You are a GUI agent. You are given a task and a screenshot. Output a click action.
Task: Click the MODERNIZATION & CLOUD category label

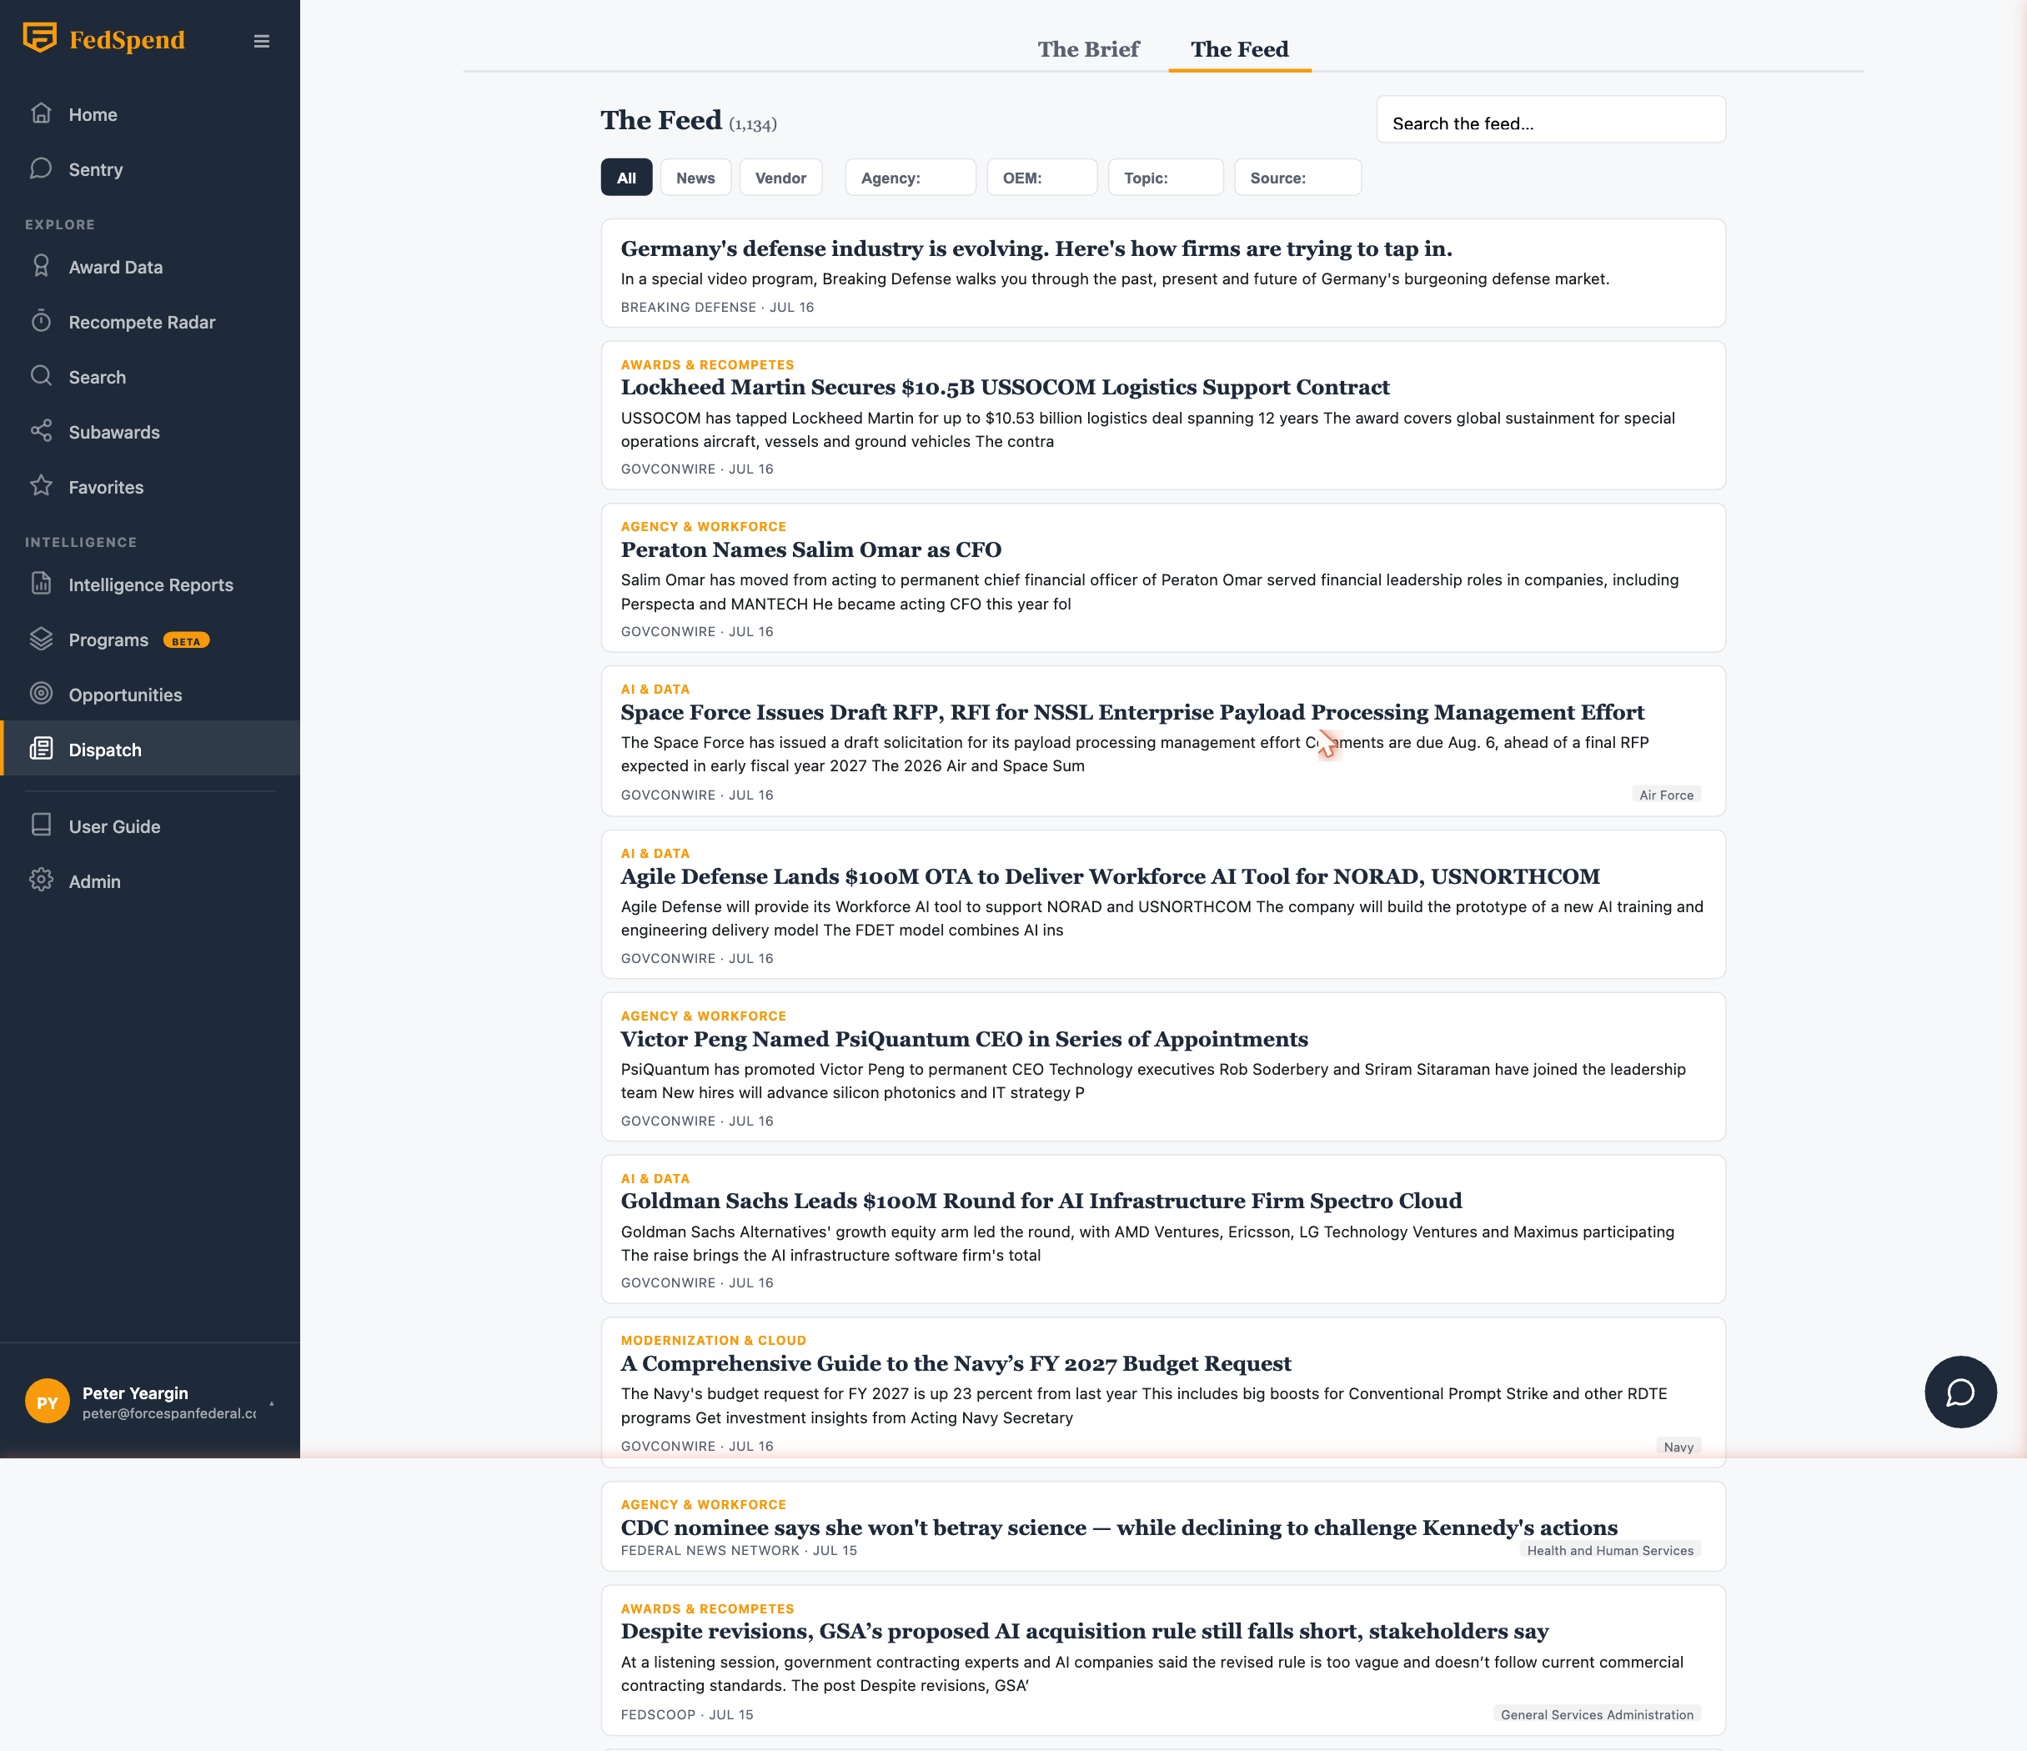pyautogui.click(x=713, y=1340)
